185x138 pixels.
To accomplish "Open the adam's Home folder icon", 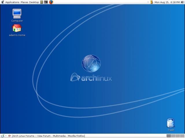I will pyautogui.click(x=17, y=30).
